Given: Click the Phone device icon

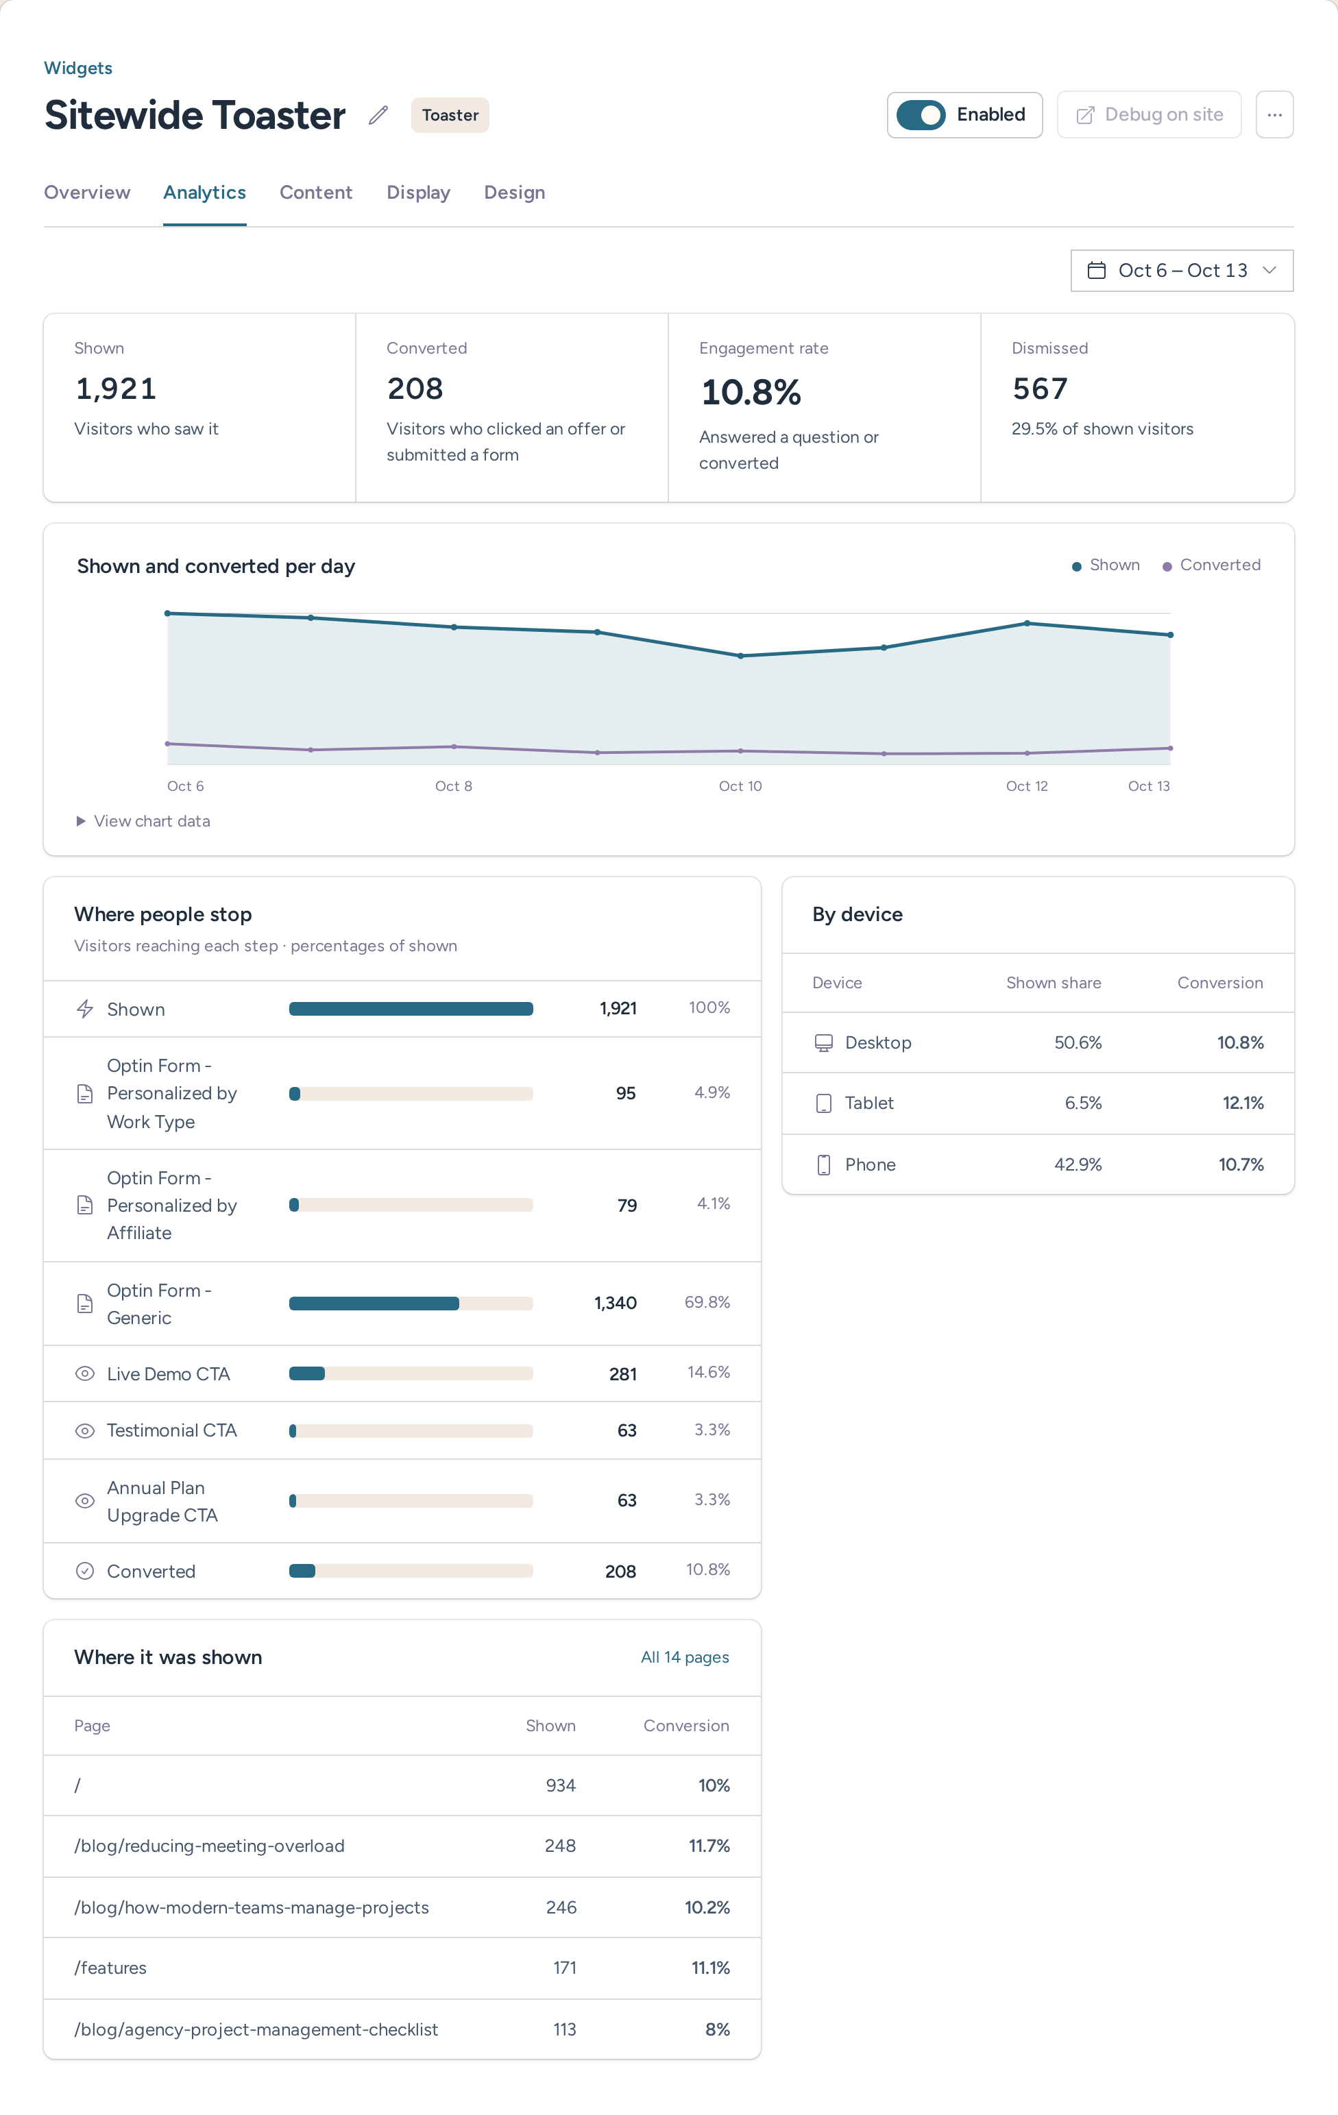Looking at the screenshot, I should tap(823, 1164).
